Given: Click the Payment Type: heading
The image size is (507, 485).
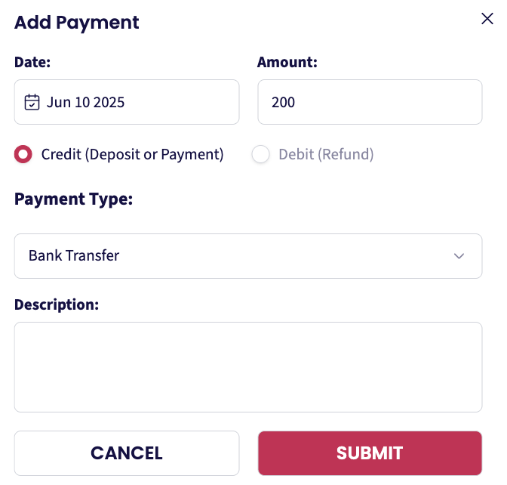Looking at the screenshot, I should tap(73, 199).
